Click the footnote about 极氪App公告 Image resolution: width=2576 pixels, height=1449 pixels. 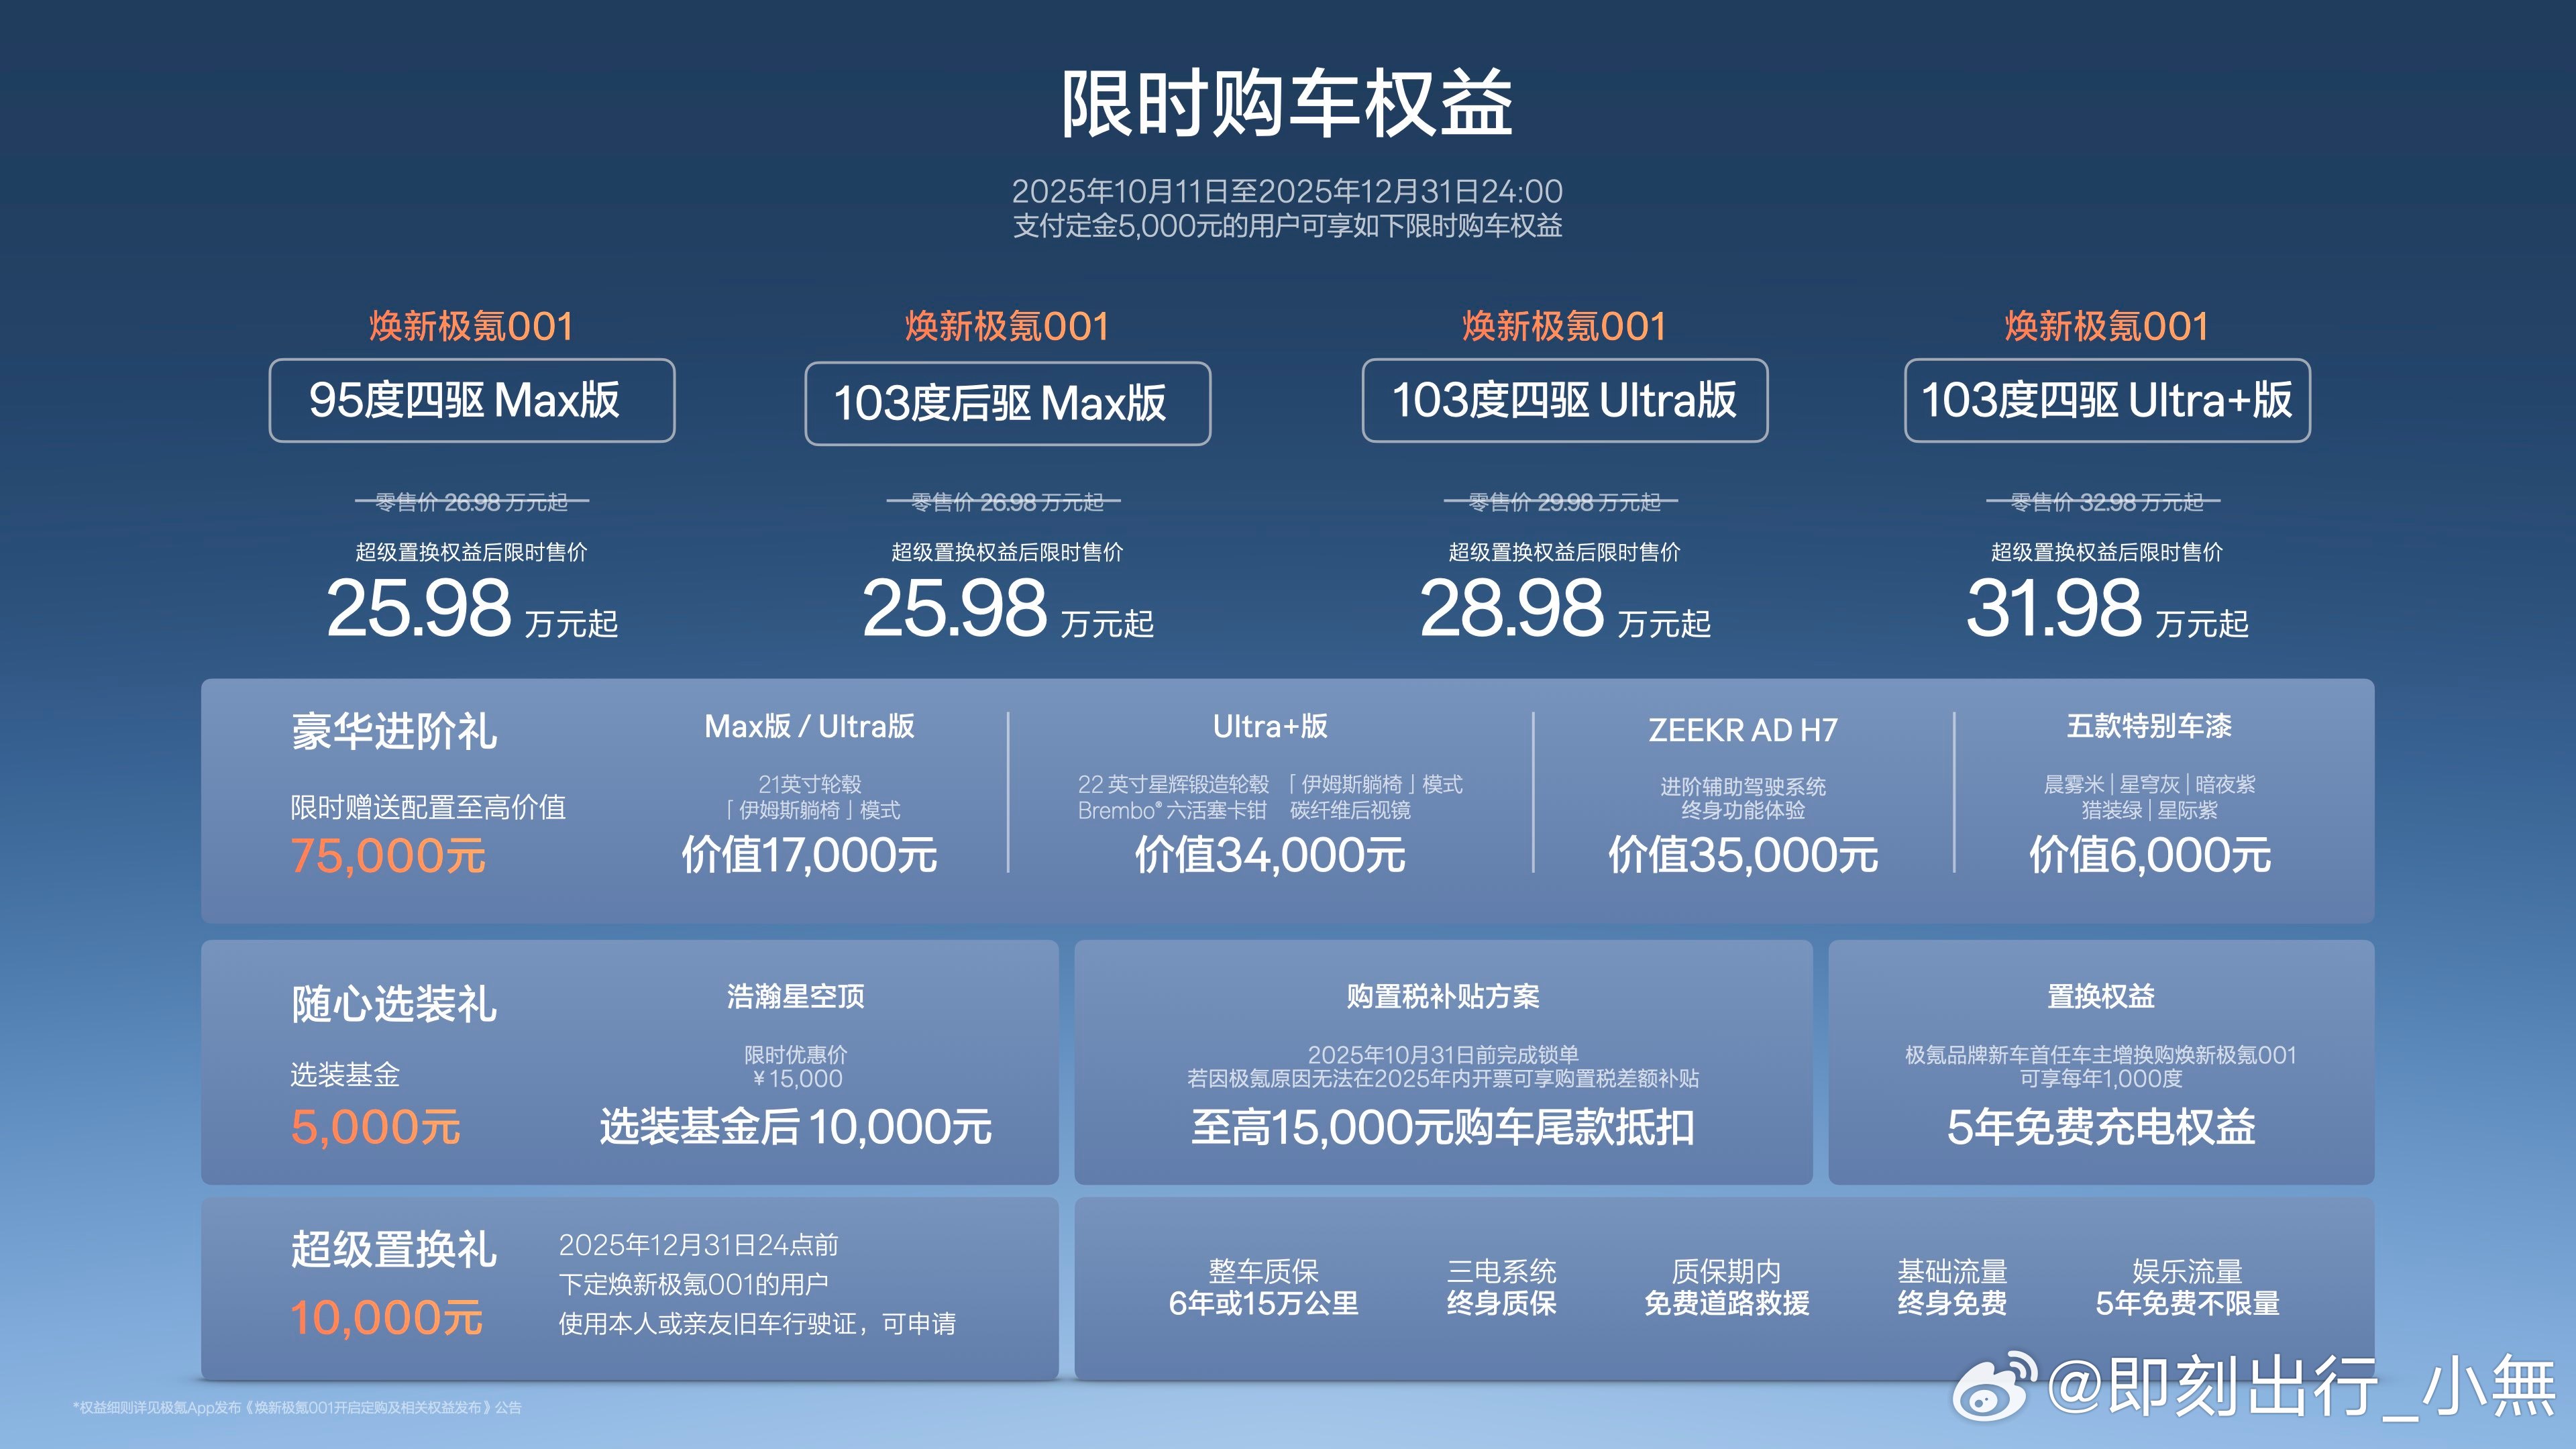click(297, 1407)
